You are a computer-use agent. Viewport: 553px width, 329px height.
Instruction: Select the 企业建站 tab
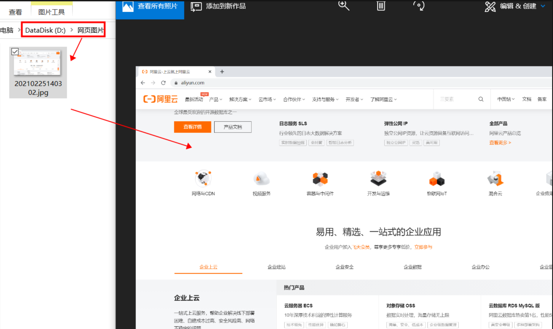(x=277, y=267)
